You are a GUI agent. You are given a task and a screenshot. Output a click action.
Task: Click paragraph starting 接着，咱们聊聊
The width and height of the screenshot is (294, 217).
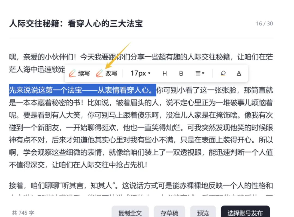coord(141,189)
